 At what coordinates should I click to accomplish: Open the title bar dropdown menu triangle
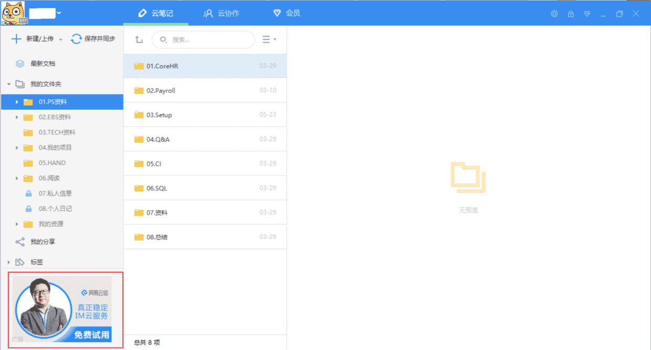pyautogui.click(x=587, y=14)
